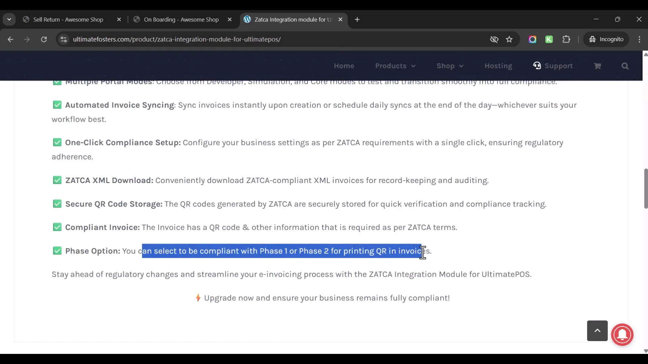
Task: Open the Support link in navigation
Action: (553, 66)
